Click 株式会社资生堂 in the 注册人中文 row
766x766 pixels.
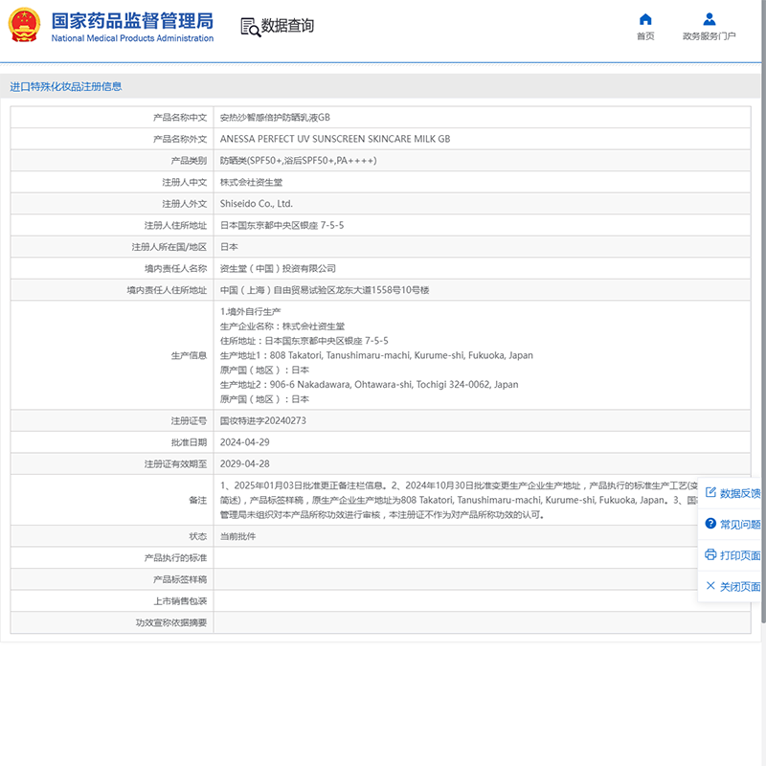(x=251, y=182)
